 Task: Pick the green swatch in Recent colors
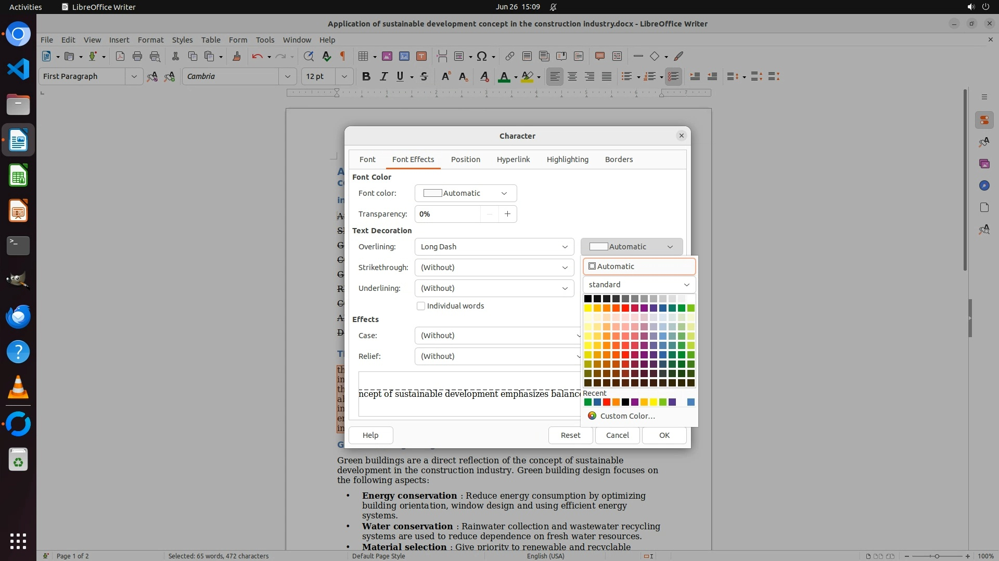click(588, 402)
